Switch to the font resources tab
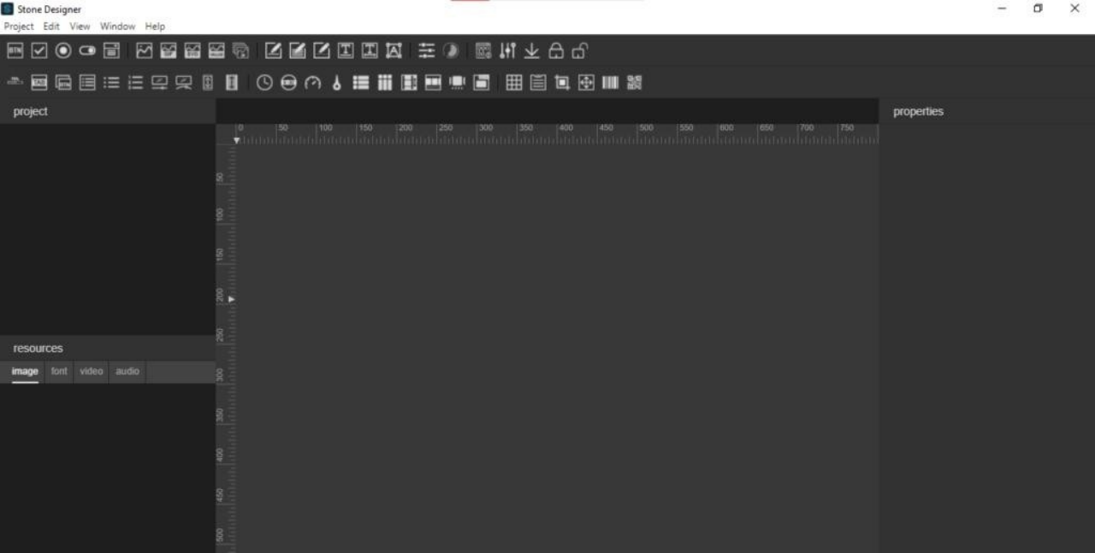1095x553 pixels. pyautogui.click(x=58, y=371)
